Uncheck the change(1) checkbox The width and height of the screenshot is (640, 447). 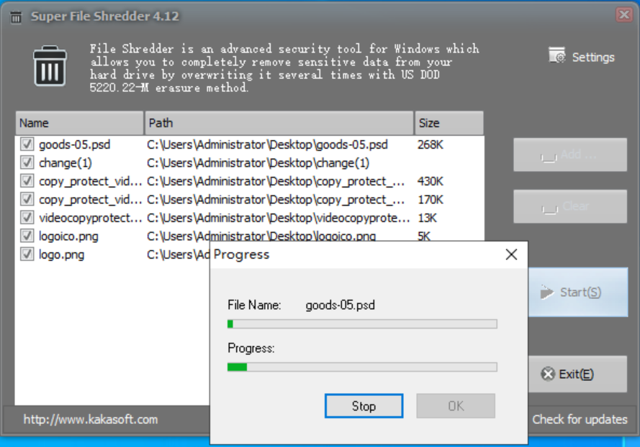[x=27, y=162]
